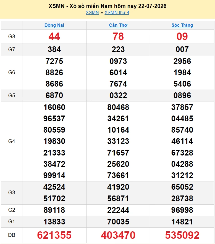Select G1 number 13833
Screen dimensions: 215x244
pos(54,222)
